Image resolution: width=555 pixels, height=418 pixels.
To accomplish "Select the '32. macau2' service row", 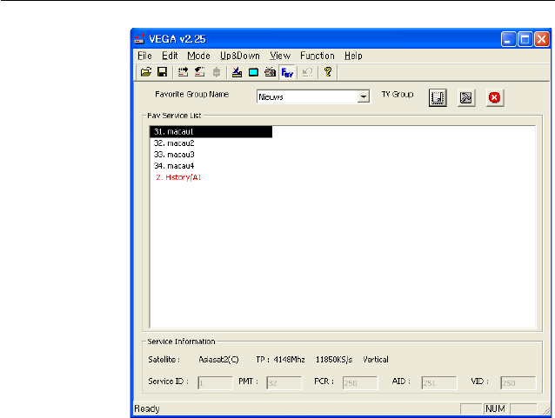I will point(211,143).
